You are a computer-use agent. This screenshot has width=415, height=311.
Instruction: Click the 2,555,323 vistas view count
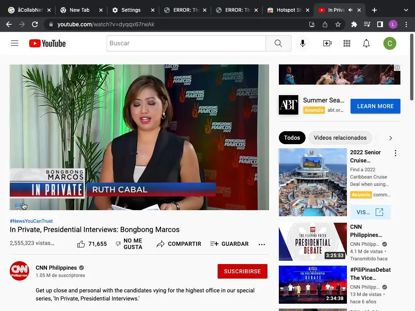(32, 243)
